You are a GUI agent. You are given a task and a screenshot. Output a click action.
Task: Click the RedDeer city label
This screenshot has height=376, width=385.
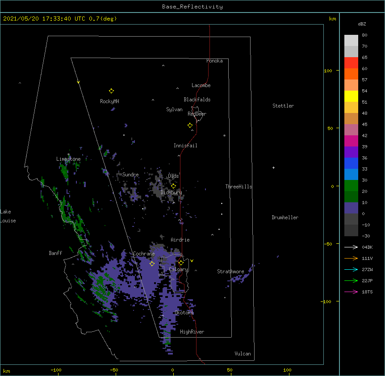tap(197, 114)
